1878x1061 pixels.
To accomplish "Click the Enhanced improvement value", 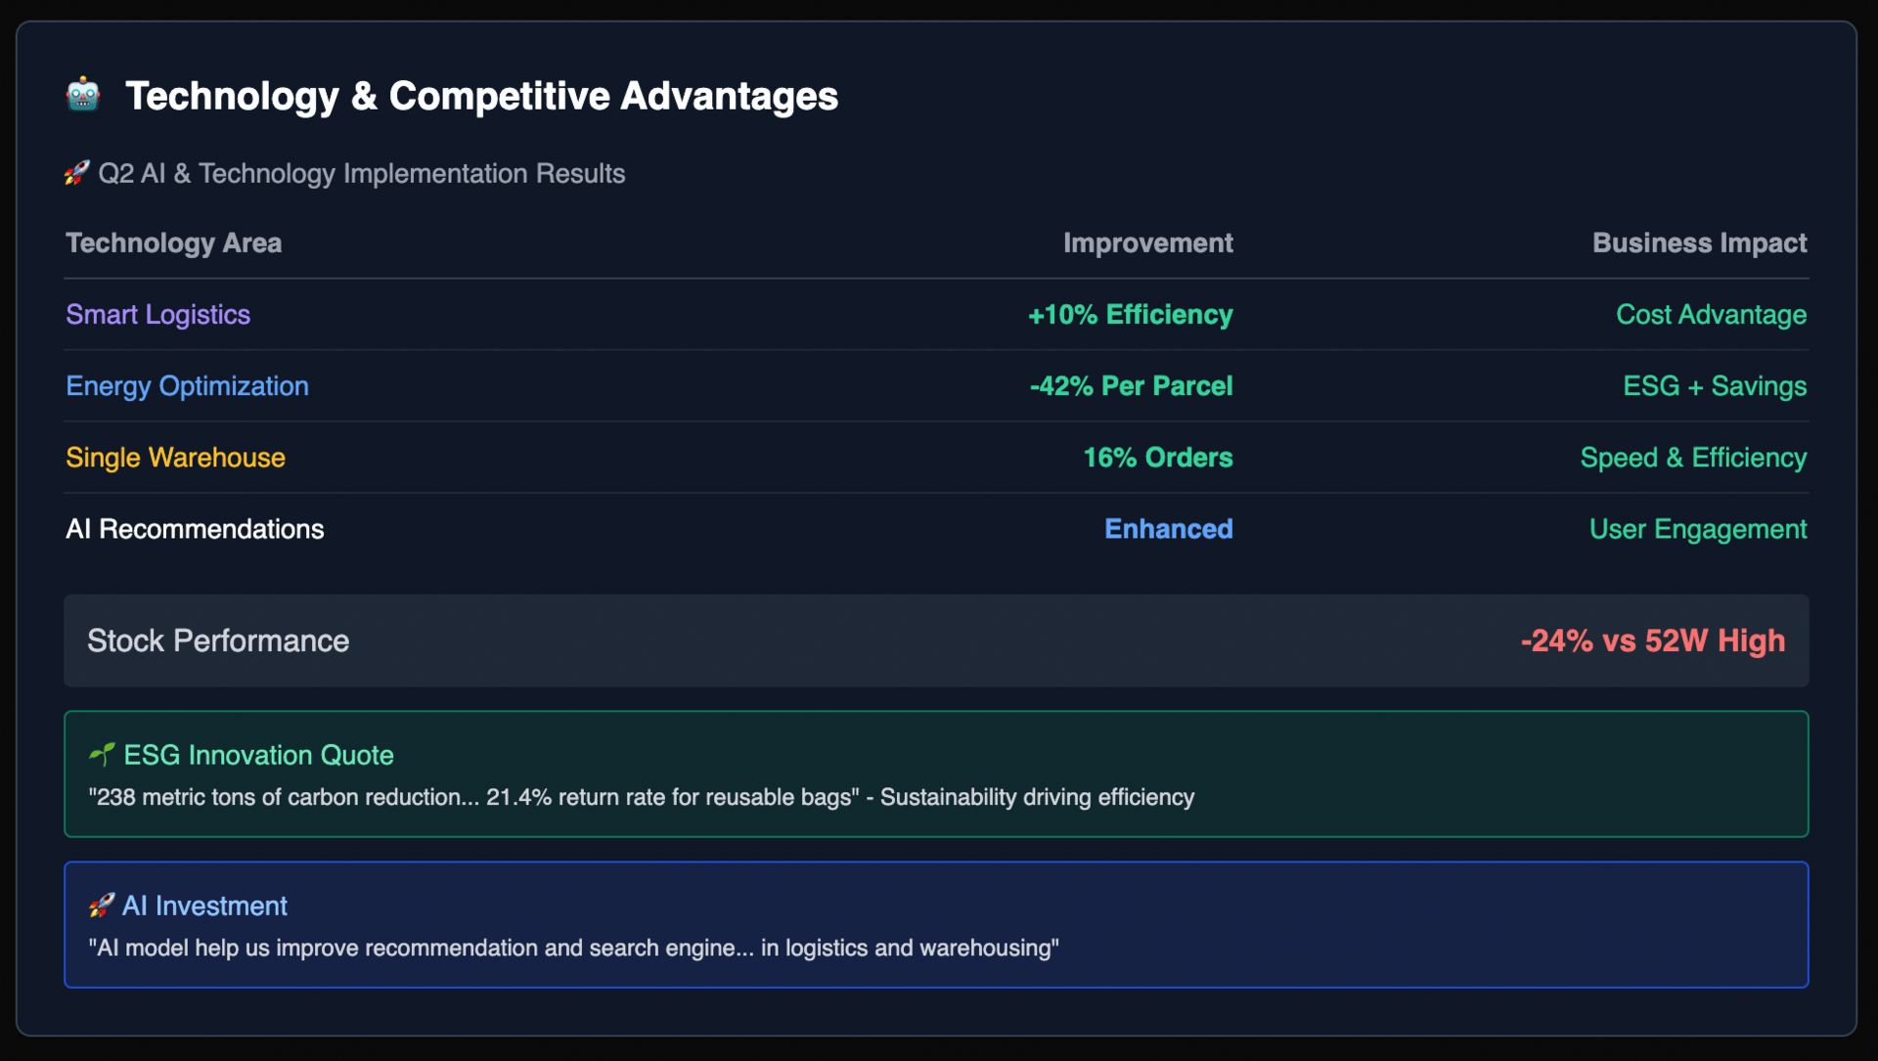I will tap(1168, 529).
